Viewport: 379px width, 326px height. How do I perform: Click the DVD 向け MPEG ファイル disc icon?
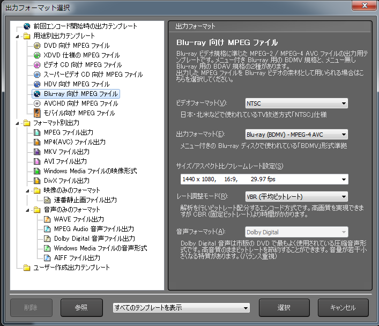pyautogui.click(x=37, y=46)
